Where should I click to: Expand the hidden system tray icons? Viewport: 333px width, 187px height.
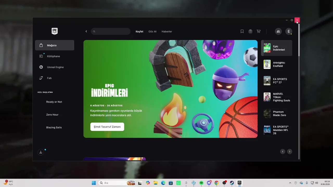point(290,183)
